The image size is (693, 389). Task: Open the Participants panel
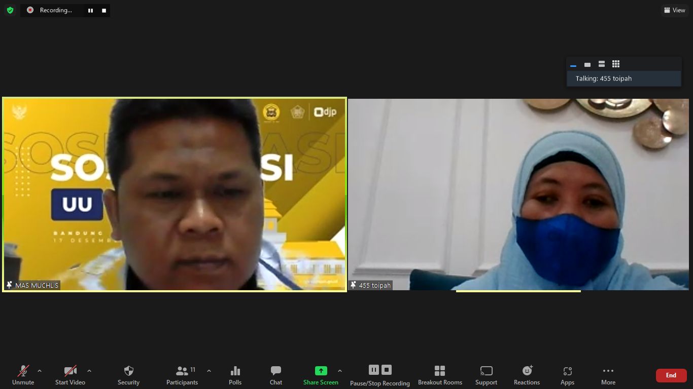pyautogui.click(x=182, y=375)
